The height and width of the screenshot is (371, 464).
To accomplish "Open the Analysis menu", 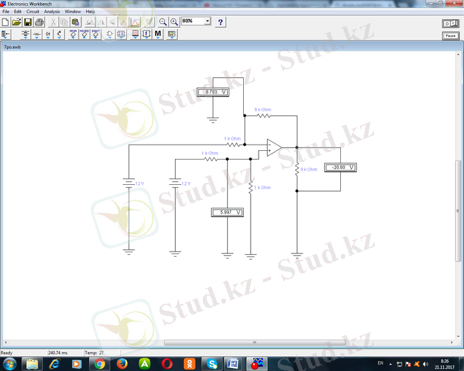I will tap(52, 12).
